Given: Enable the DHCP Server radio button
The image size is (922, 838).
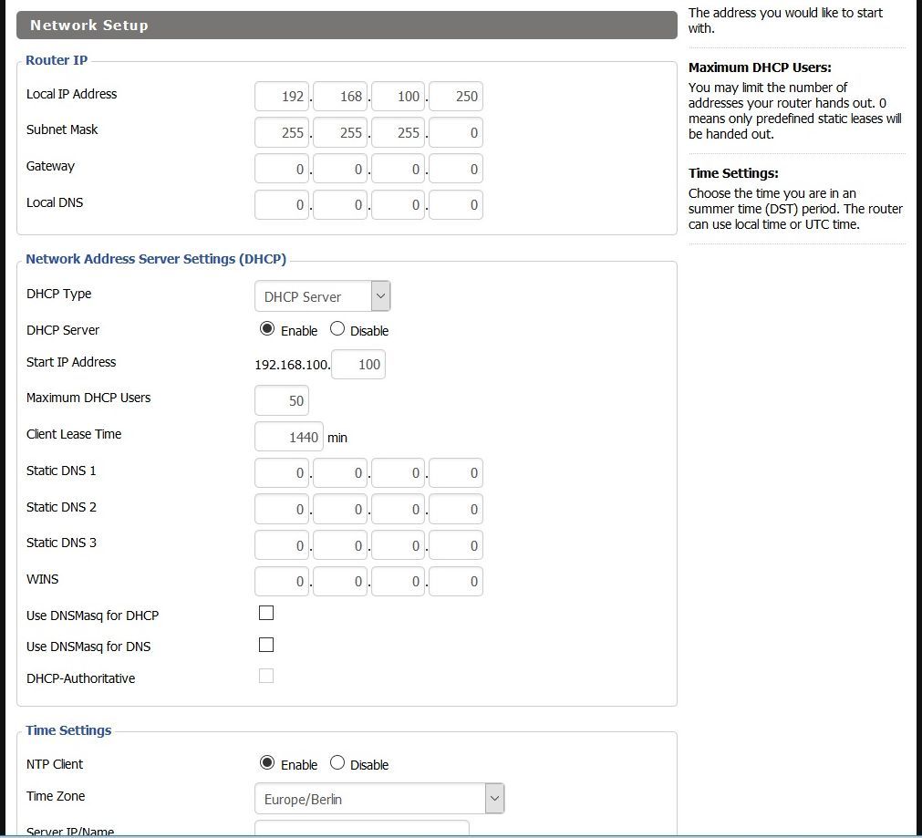Looking at the screenshot, I should pos(267,329).
